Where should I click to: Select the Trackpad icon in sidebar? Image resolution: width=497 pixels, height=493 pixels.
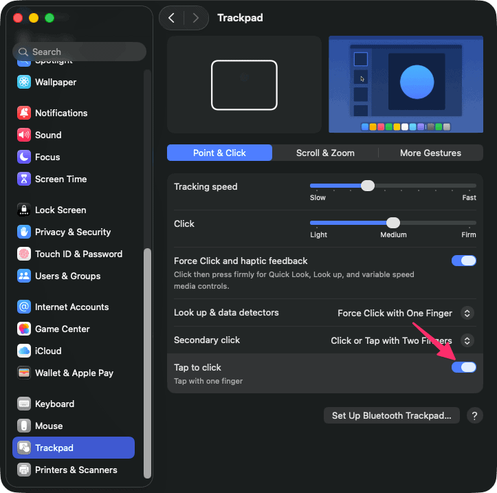pos(24,448)
